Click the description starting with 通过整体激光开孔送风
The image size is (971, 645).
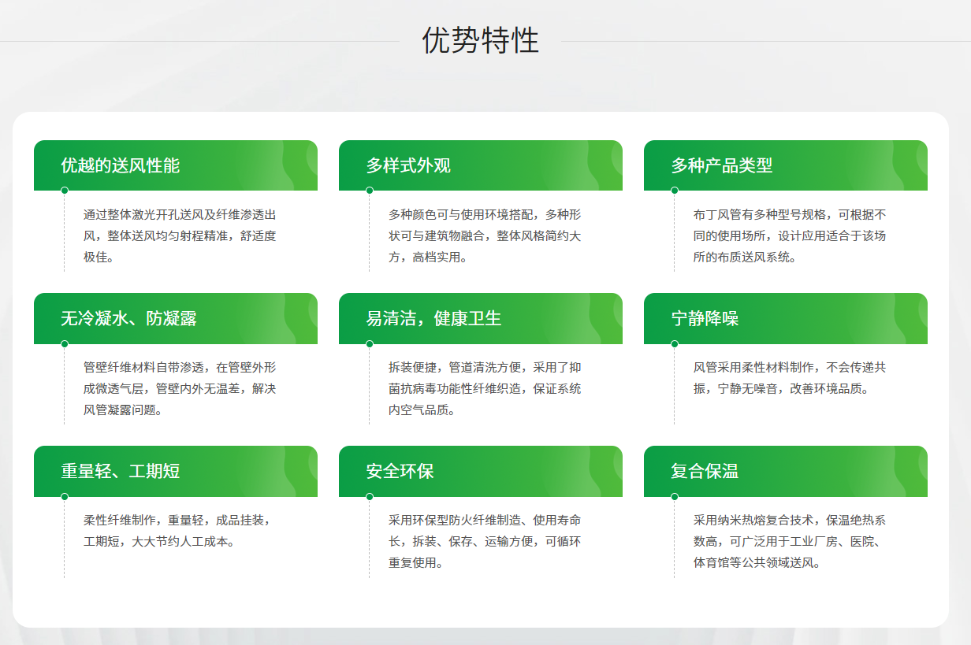[x=180, y=235]
